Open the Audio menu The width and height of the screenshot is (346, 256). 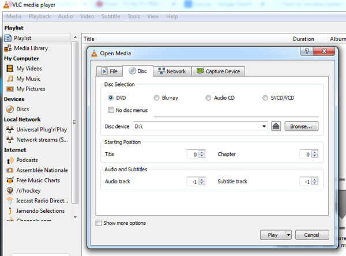pyautogui.click(x=66, y=16)
